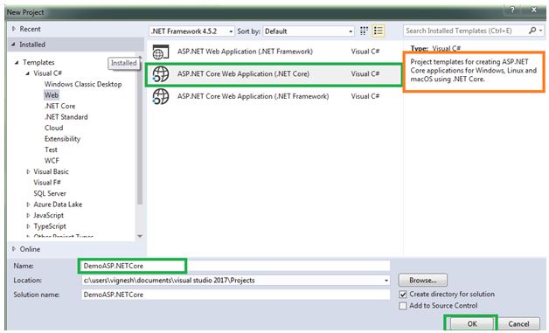Collapse the Templates tree node
Image resolution: width=549 pixels, height=333 pixels.
17,62
